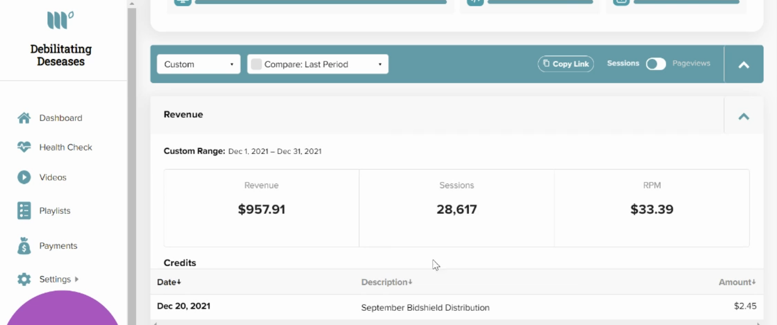Click the sessions count '28,617'
Image resolution: width=777 pixels, height=325 pixels.
(x=457, y=210)
